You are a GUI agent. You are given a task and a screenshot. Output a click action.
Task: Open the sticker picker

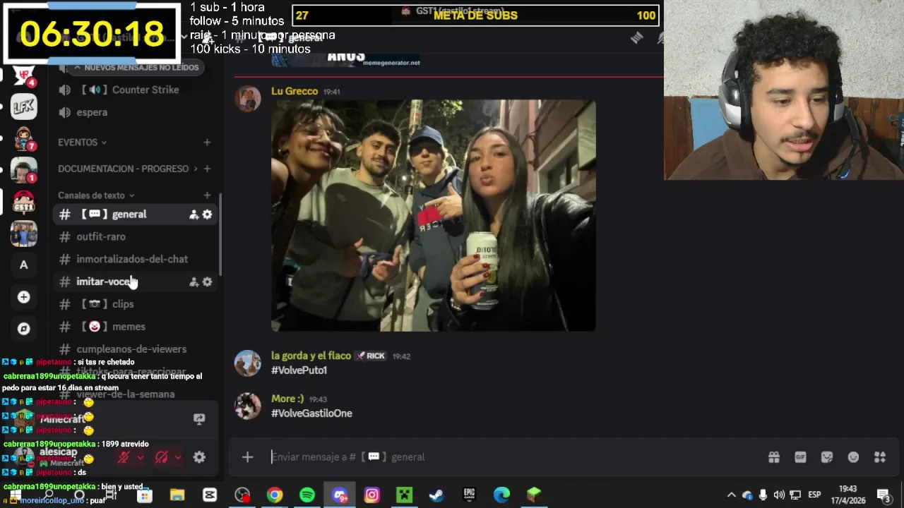827,457
